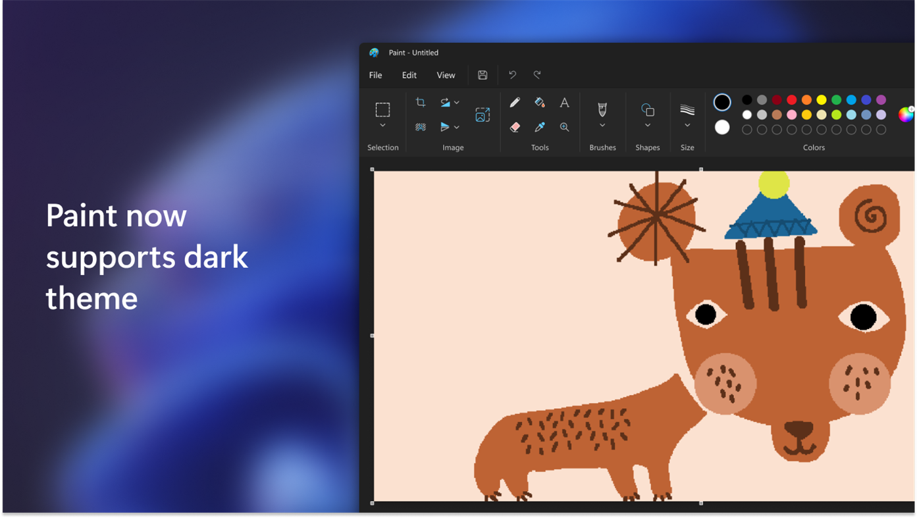This screenshot has height=518, width=917.
Task: Click the Save icon
Action: pos(482,74)
